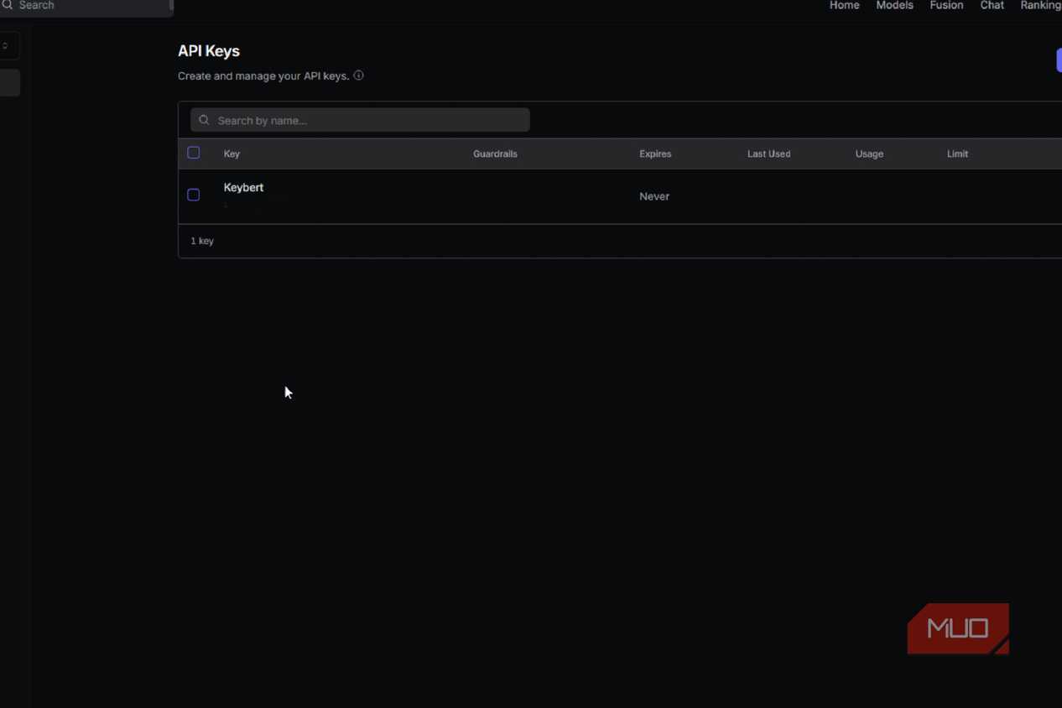This screenshot has width=1062, height=708.
Task: Go to the Home page
Action: coord(845,5)
